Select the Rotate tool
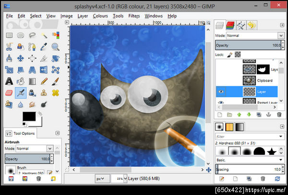Viewport: 288px width, 195px height. [x=56, y=58]
